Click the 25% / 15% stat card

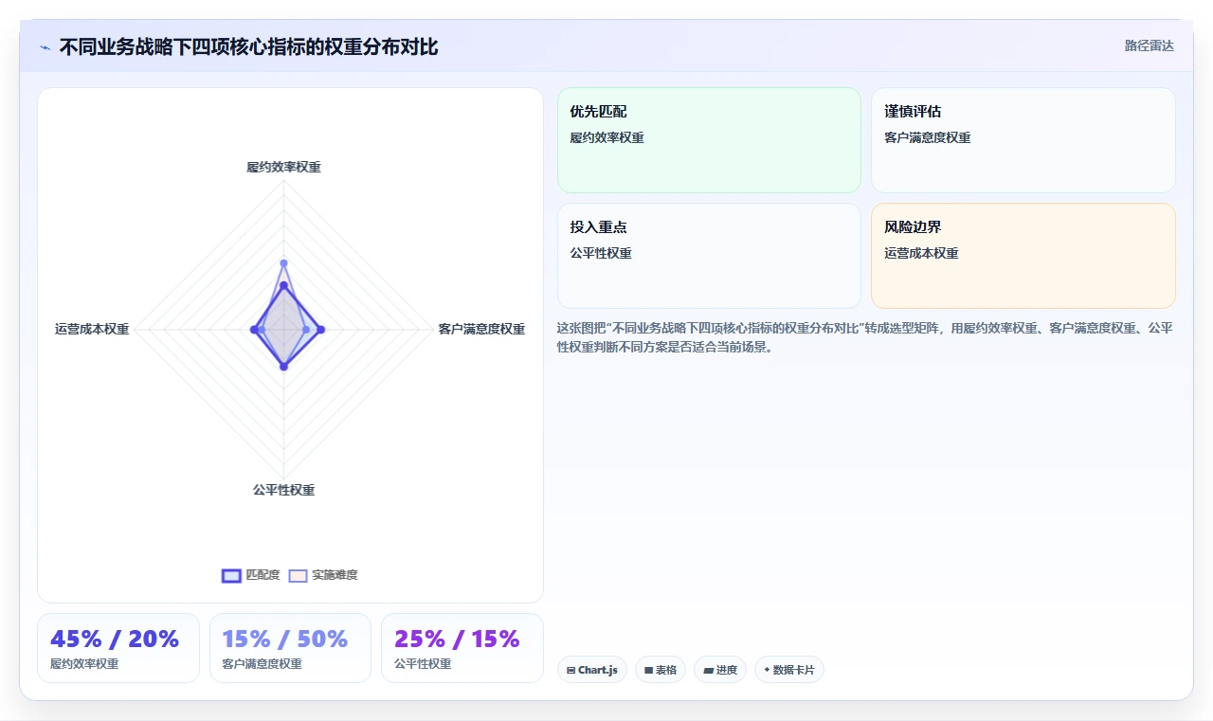coord(462,648)
